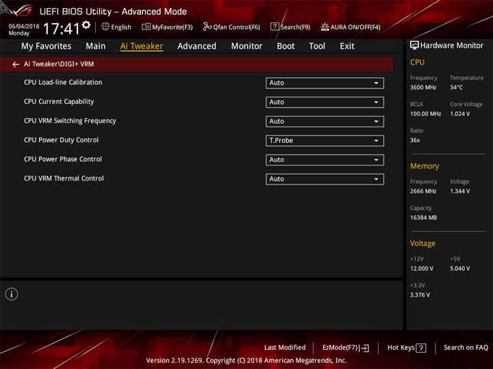Click Memory voltage value 1.344 V
The width and height of the screenshot is (493, 369).
coord(459,191)
